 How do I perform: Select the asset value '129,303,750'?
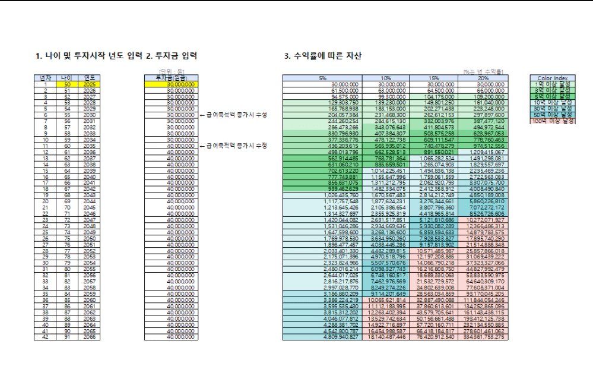[x=322, y=103]
